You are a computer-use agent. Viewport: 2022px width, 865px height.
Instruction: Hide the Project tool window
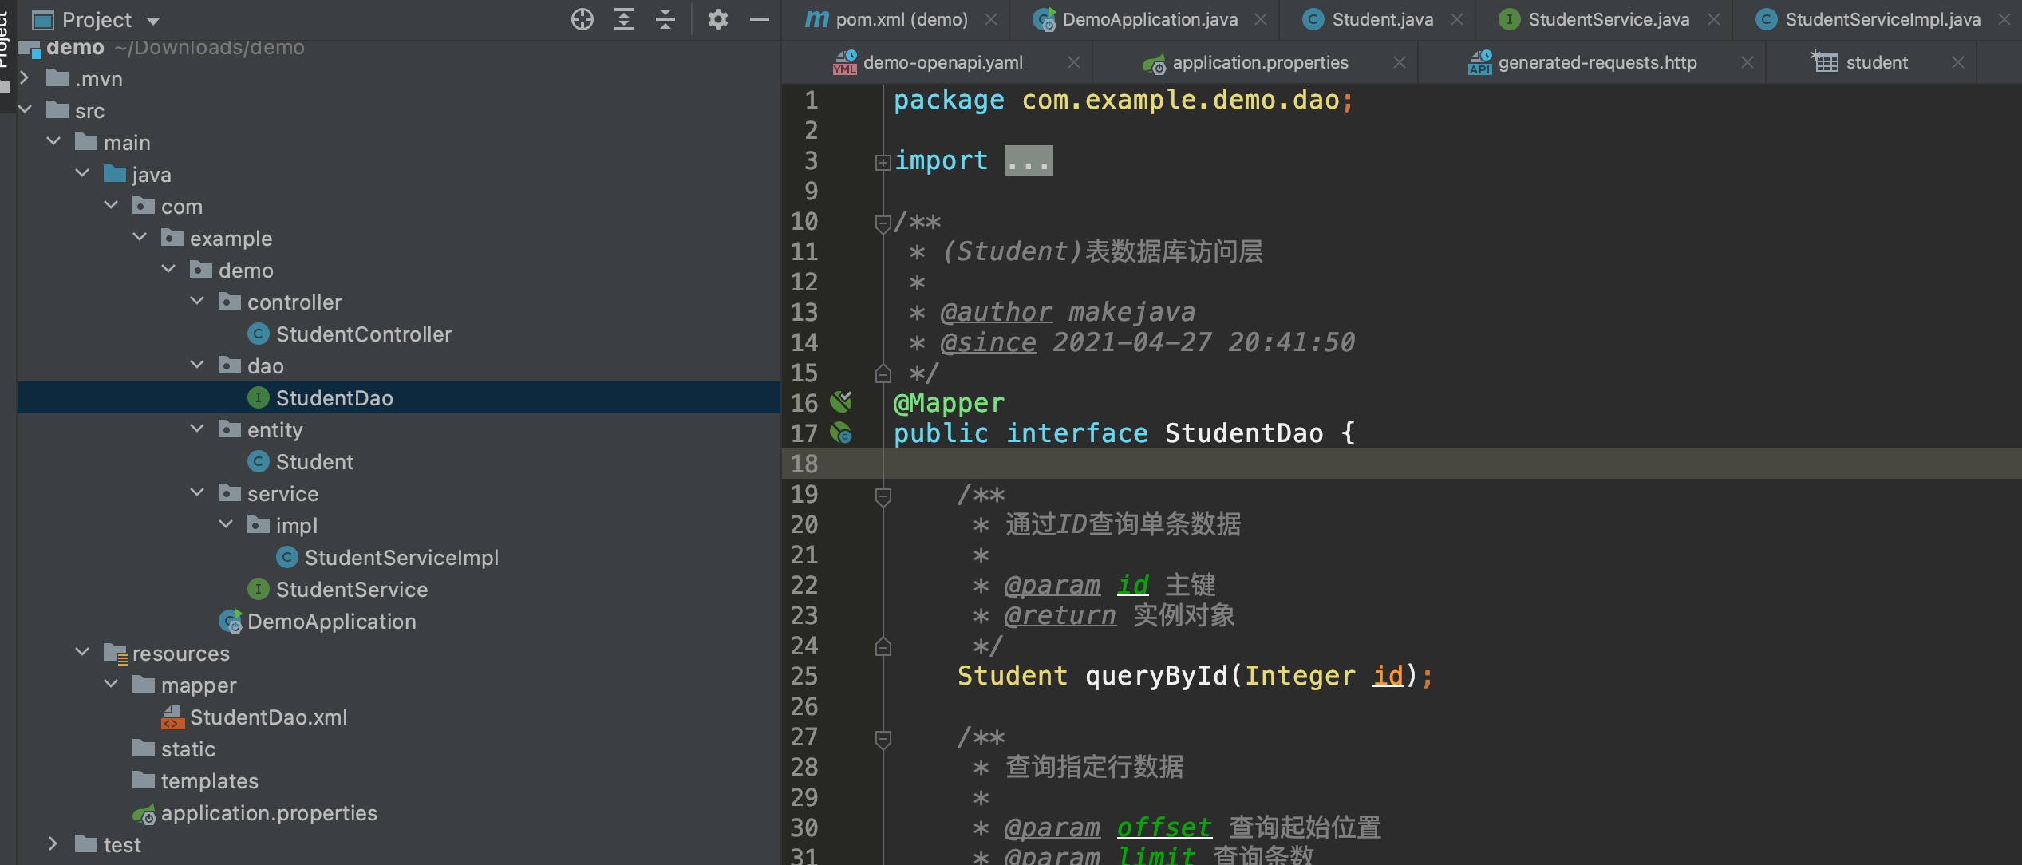click(760, 19)
